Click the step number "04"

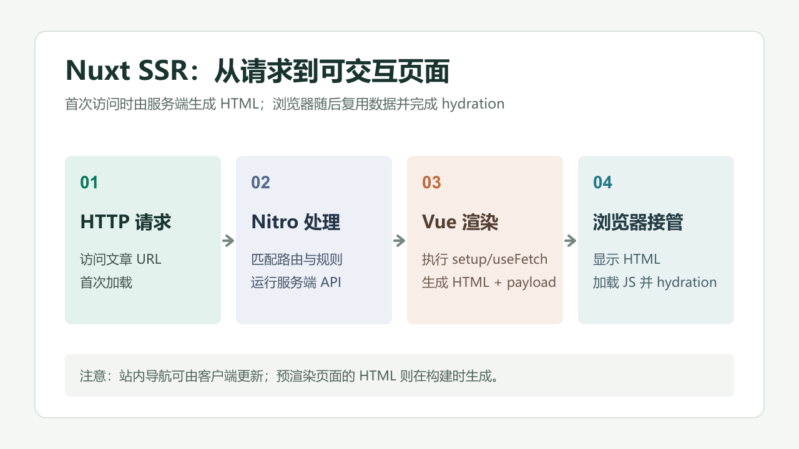602,182
